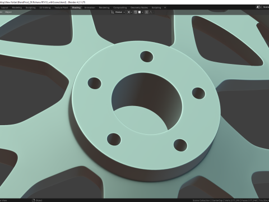Open the Compositing workspace tab
Viewport: 269px width, 202px height.
point(120,8)
